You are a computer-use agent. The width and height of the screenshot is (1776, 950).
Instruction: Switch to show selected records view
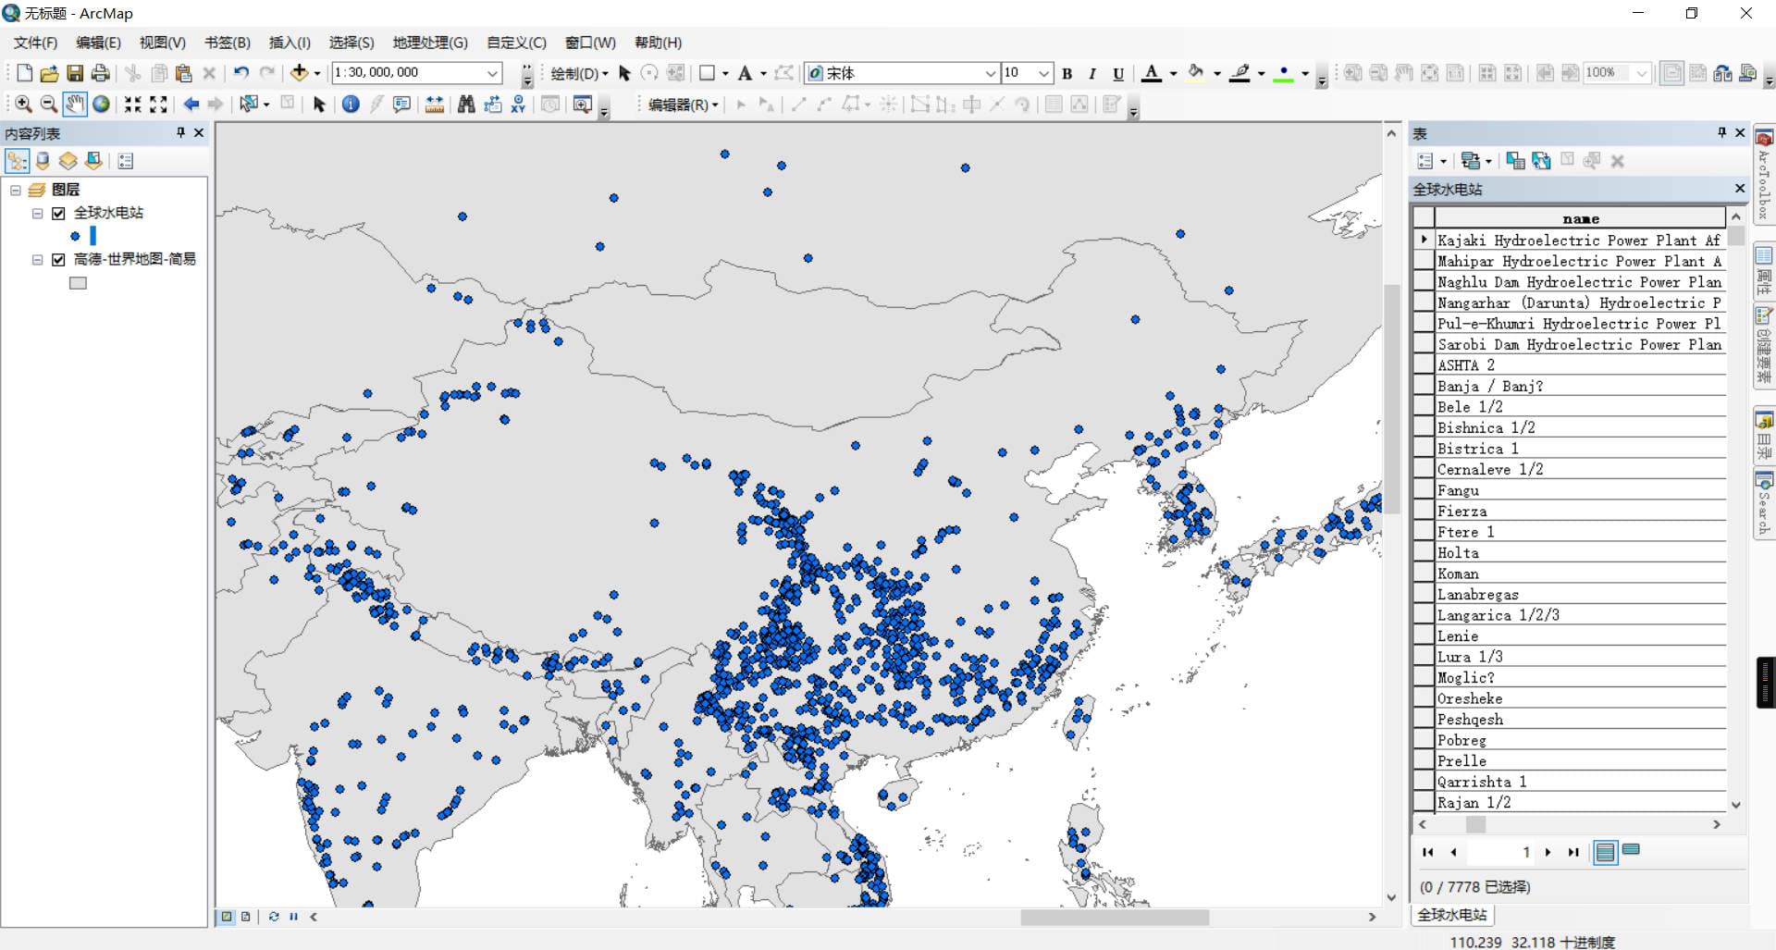point(1631,851)
